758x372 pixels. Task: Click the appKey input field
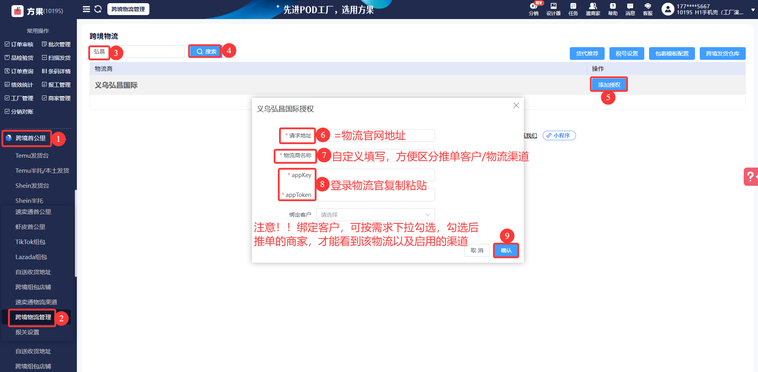coord(375,175)
